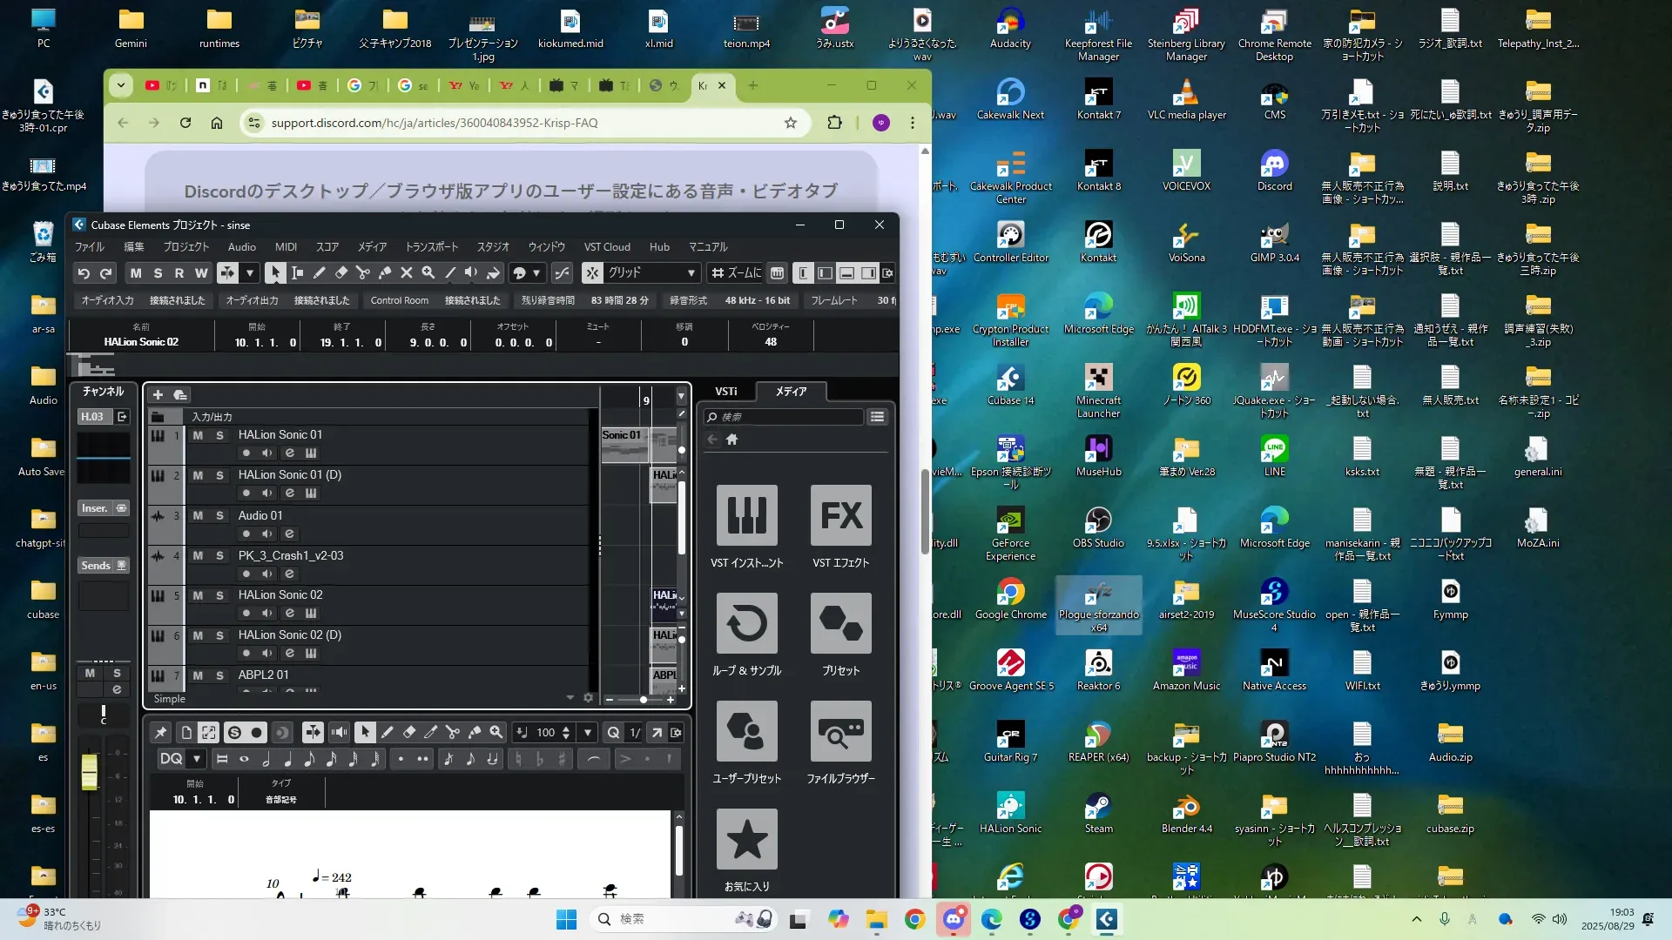The image size is (1672, 940).
Task: Select the Eraser tool in score editor toolbar
Action: tap(409, 733)
